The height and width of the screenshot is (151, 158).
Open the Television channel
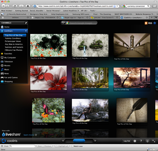(x=14, y=62)
